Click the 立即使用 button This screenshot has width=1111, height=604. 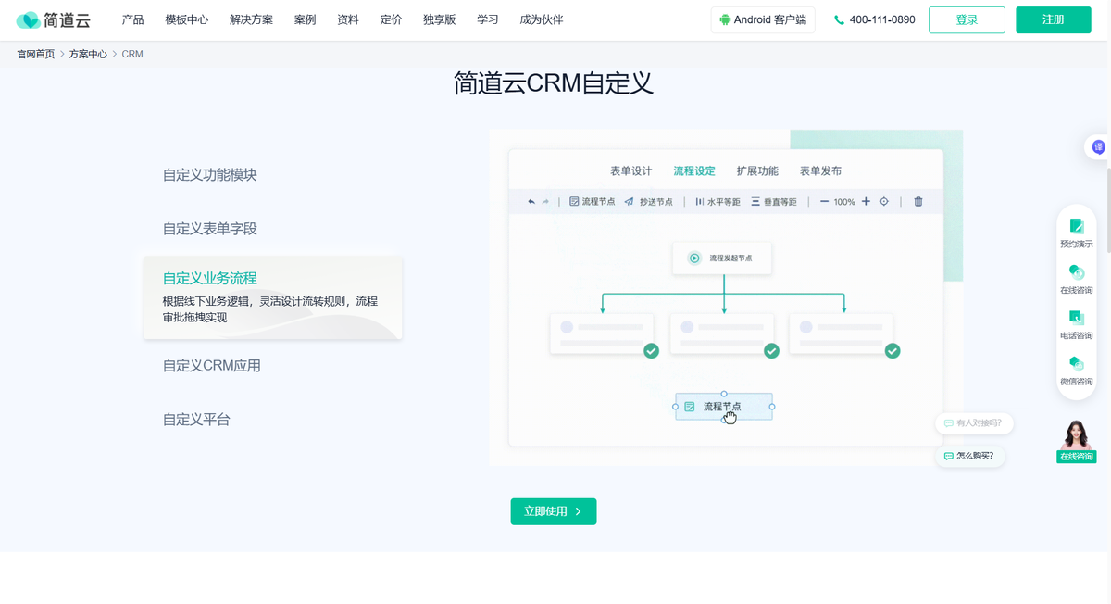554,511
